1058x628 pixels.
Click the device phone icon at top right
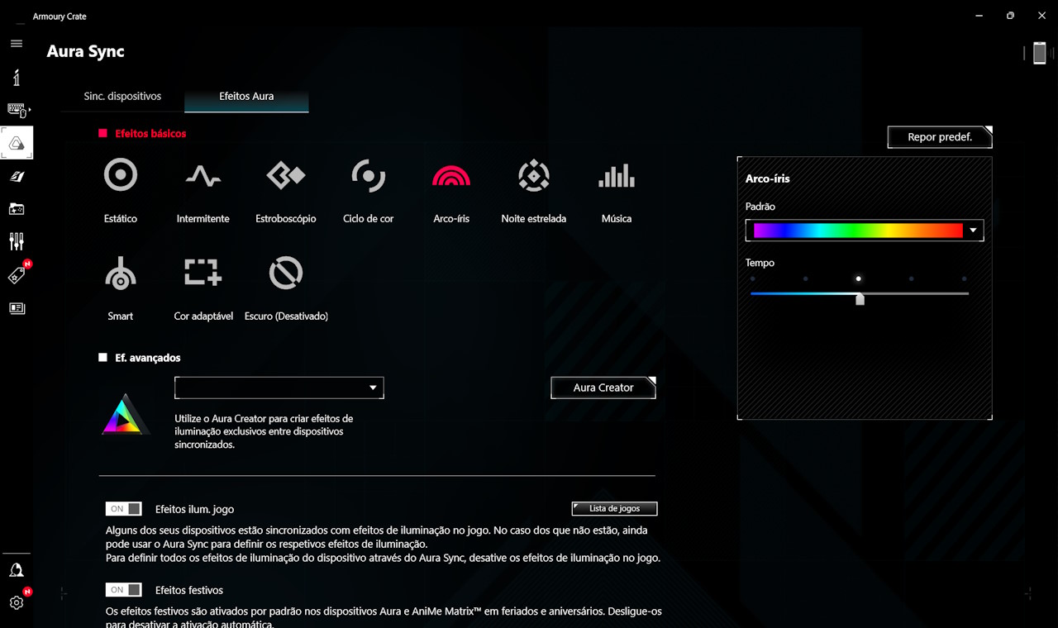[x=1039, y=53]
